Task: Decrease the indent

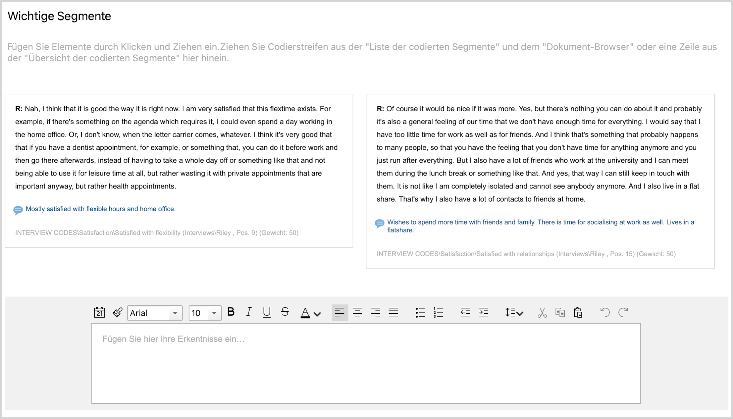Action: pos(465,312)
